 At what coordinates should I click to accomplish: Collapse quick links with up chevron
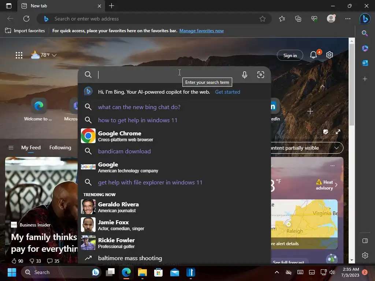[x=322, y=86]
